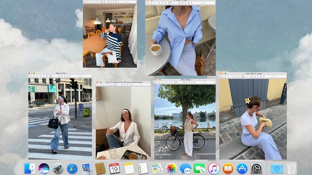Open the Calendar app showing 19
The image size is (312, 175).
(x=114, y=168)
